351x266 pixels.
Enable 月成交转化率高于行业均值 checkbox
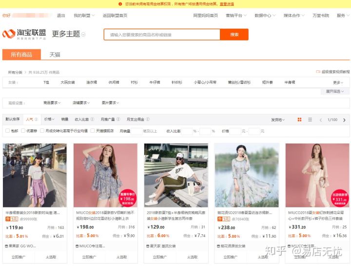click(x=42, y=131)
